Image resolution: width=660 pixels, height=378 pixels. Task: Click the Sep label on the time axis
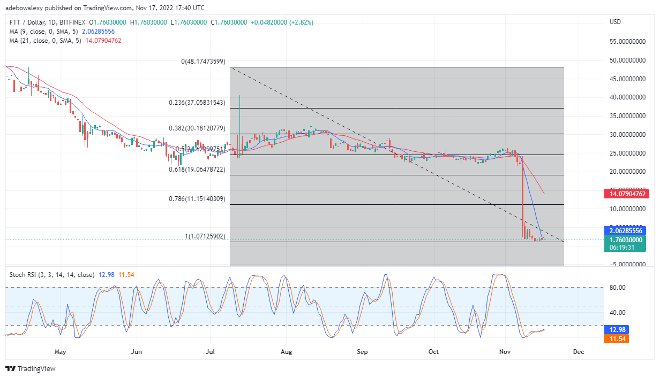[x=362, y=352]
